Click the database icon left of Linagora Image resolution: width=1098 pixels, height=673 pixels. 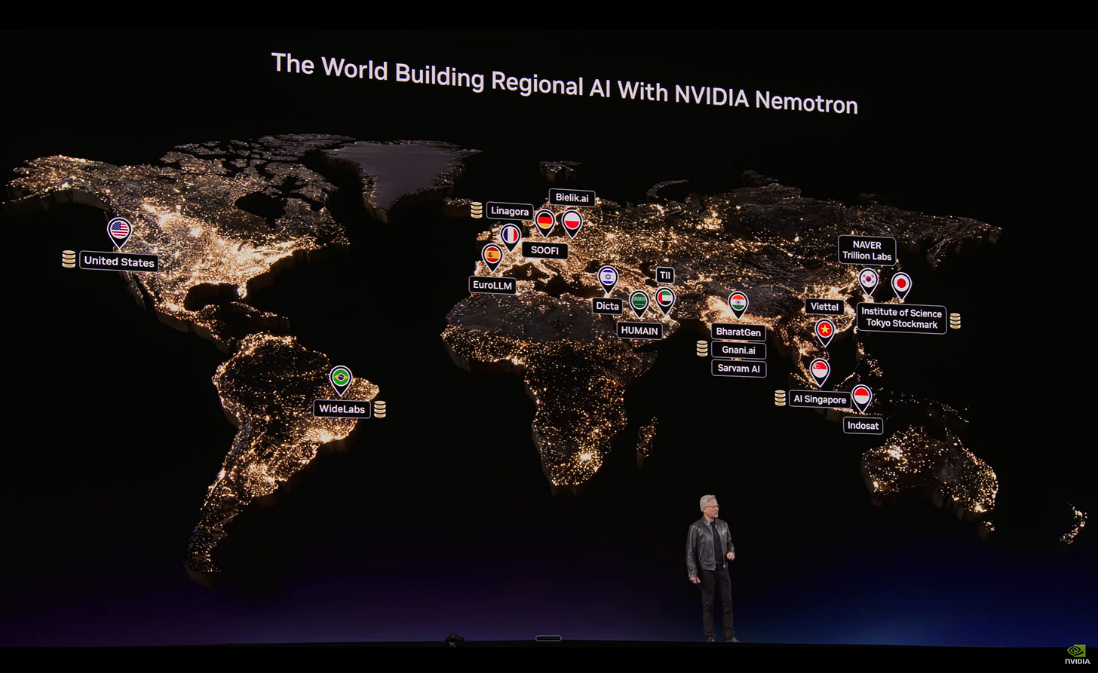476,210
